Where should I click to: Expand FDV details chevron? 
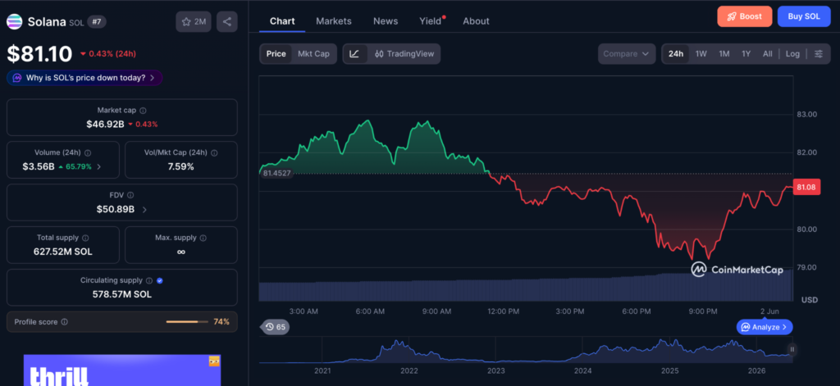144,209
